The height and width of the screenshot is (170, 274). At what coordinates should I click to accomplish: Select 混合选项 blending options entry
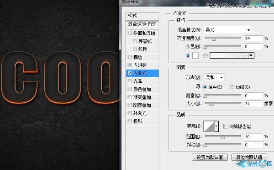(x=142, y=24)
